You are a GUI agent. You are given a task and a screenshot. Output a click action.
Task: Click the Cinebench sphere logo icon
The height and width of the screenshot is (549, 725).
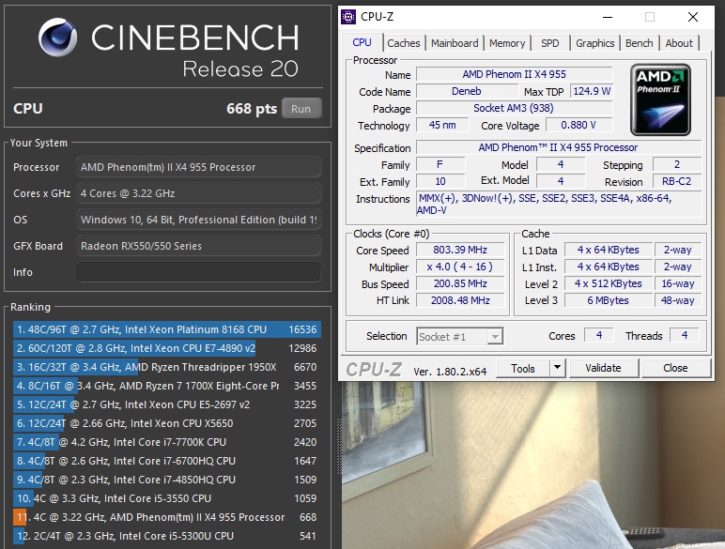coord(58,37)
